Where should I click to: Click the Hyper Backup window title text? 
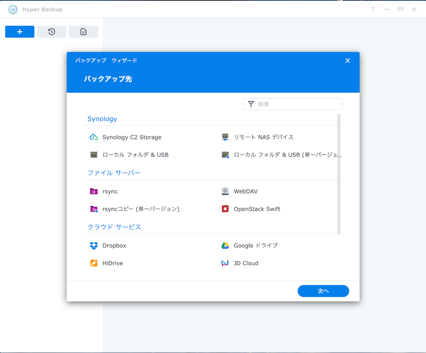[x=42, y=10]
